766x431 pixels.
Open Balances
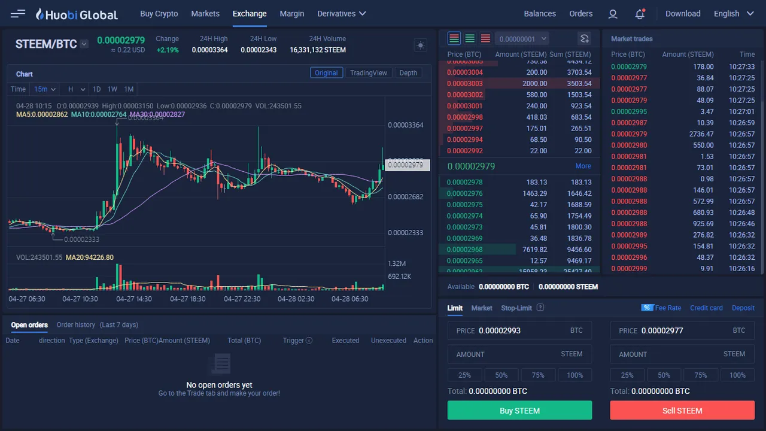[540, 13]
